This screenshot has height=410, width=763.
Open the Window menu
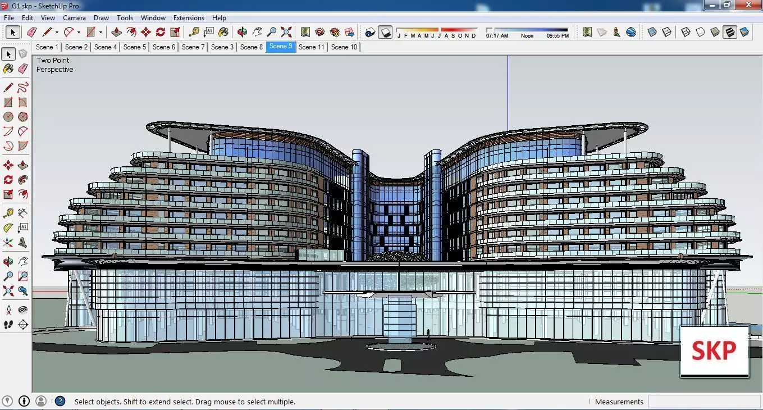pyautogui.click(x=153, y=18)
